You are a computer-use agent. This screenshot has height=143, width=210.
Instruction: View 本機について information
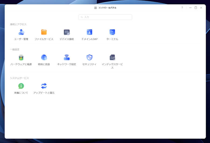click(21, 86)
